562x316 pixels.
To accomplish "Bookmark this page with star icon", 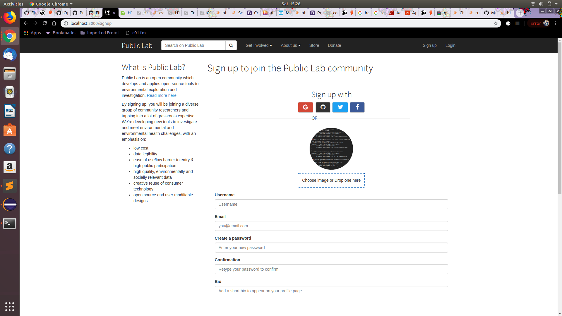I will point(496,23).
